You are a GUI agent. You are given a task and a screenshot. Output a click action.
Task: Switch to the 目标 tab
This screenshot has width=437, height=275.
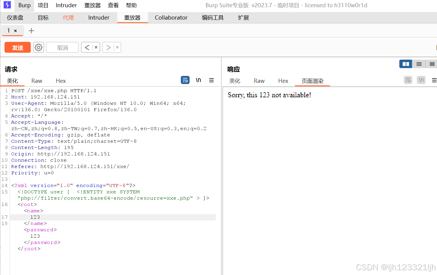43,17
